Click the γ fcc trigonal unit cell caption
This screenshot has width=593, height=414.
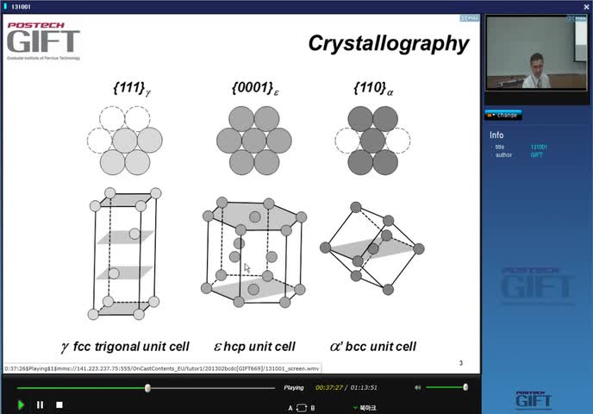click(125, 346)
